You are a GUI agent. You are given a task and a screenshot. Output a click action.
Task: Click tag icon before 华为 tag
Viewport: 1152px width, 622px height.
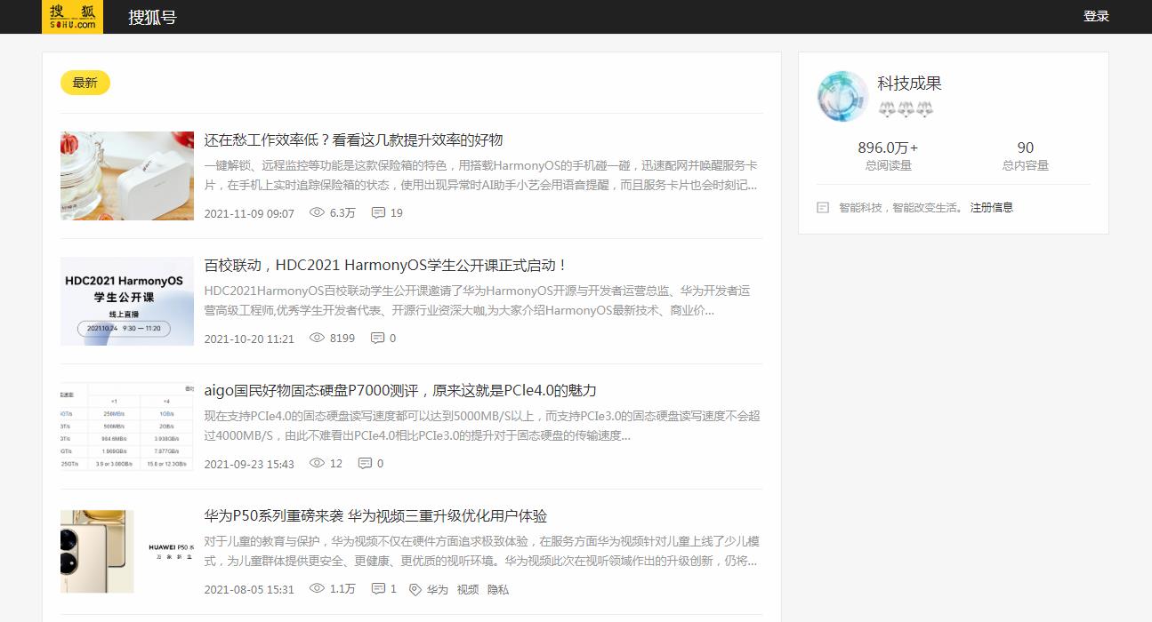pyautogui.click(x=415, y=589)
